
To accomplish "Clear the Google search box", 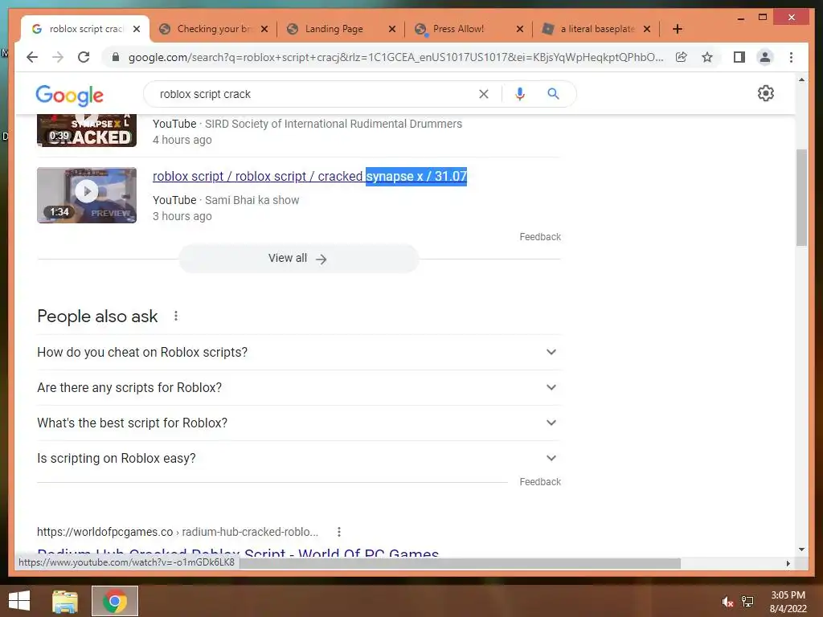I will (483, 94).
